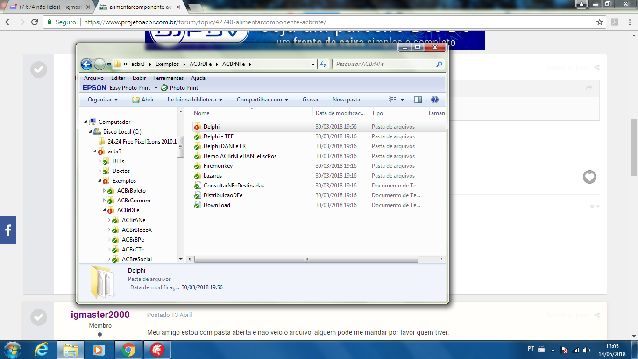Select ACBreSocial in the tree

(x=137, y=259)
